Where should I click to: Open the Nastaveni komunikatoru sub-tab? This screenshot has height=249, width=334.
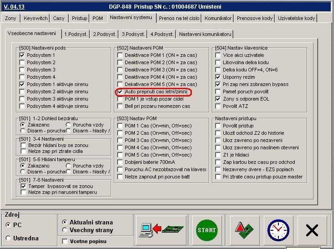pos(205,34)
